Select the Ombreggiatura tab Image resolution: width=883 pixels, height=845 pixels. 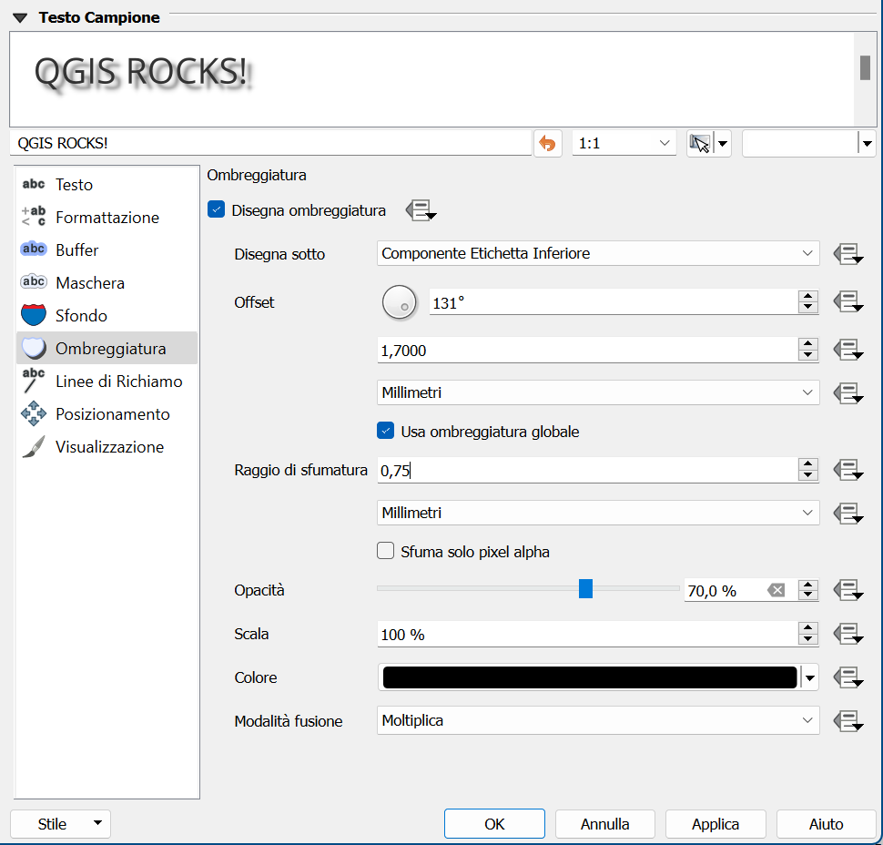coord(107,348)
